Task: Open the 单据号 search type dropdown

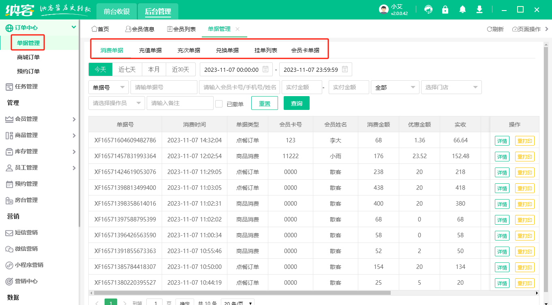Action: point(109,87)
